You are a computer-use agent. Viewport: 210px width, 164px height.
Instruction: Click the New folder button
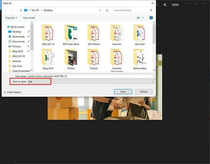click(x=29, y=18)
